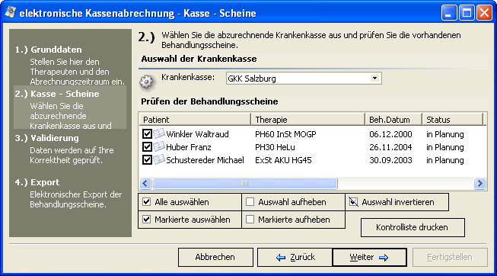Click the left scroll arrow of the list
Image resolution: width=497 pixels, height=276 pixels.
pyautogui.click(x=145, y=183)
